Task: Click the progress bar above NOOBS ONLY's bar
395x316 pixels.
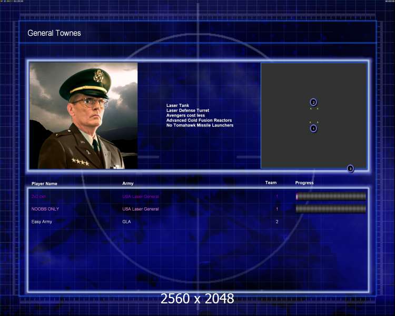Action: click(x=331, y=196)
